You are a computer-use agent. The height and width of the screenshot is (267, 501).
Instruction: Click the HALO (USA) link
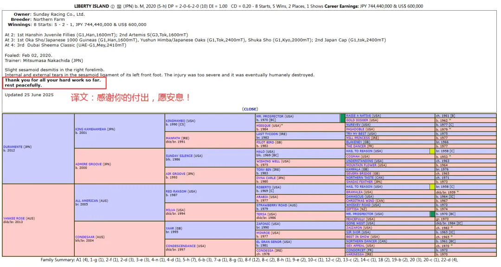click(x=260, y=150)
